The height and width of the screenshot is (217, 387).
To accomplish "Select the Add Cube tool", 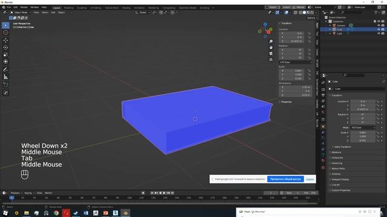I will [5, 85].
